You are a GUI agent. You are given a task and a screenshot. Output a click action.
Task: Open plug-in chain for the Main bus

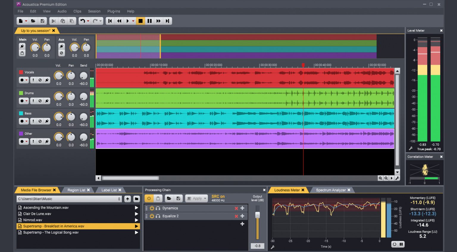click(22, 46)
